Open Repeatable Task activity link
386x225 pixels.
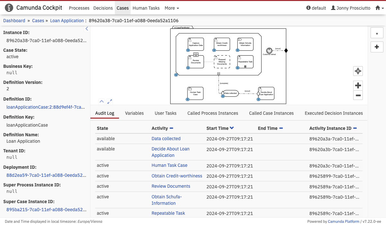[x=168, y=213]
